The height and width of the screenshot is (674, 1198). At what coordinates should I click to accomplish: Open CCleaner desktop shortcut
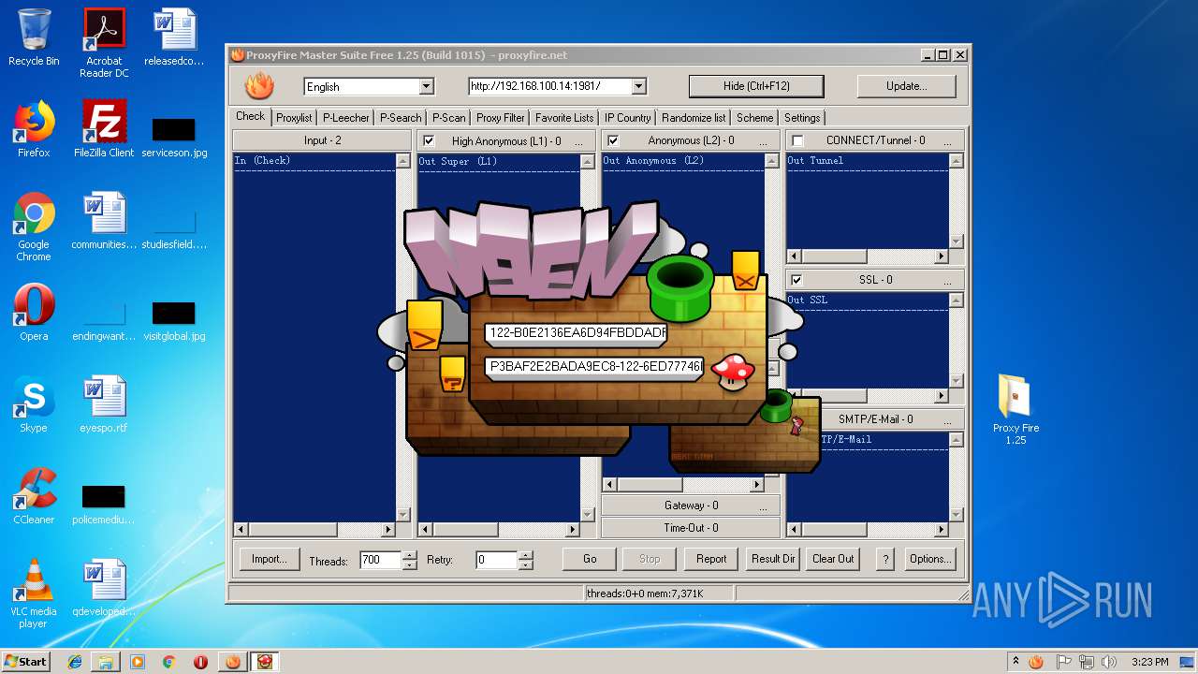point(34,496)
